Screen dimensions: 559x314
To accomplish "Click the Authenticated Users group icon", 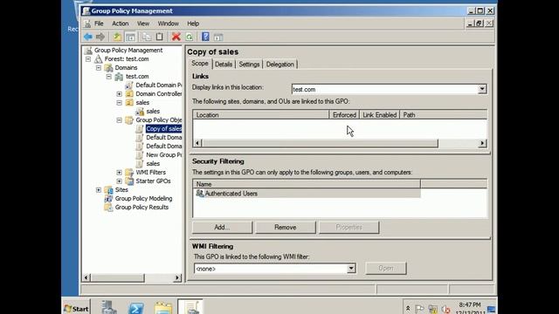I will 200,194.
